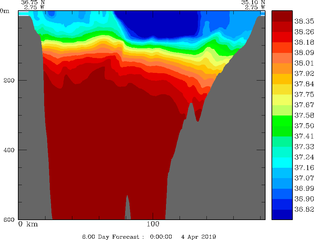Pick the darkest red swatch atop colorbar
The image size is (314, 240).
coord(282,16)
